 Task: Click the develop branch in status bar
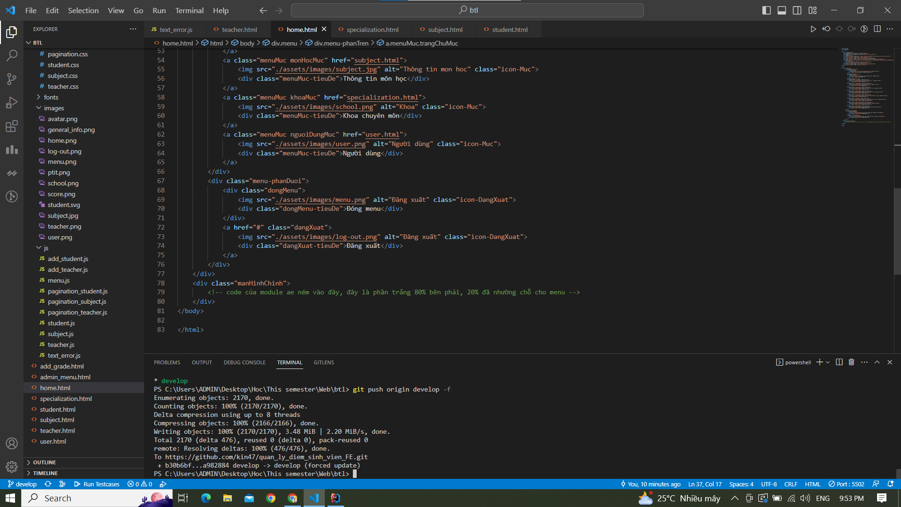coord(22,484)
